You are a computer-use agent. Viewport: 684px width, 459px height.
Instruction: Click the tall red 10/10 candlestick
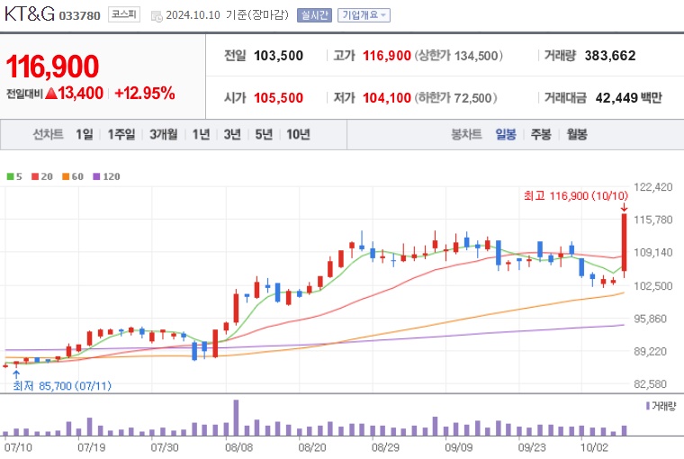[625, 243]
